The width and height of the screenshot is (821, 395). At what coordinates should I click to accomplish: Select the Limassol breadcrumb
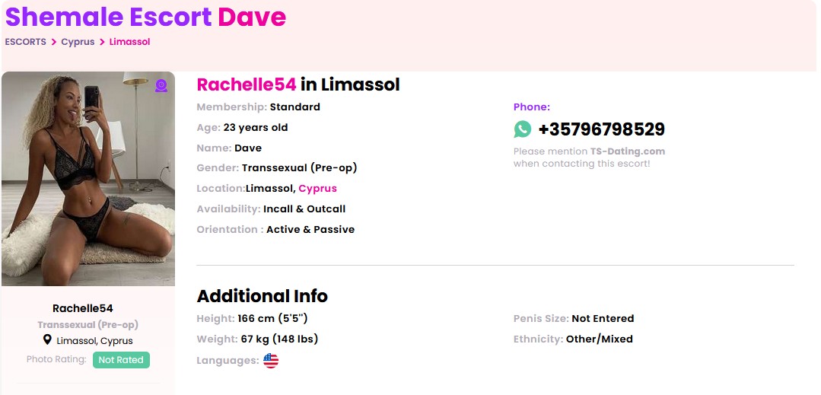(x=129, y=42)
